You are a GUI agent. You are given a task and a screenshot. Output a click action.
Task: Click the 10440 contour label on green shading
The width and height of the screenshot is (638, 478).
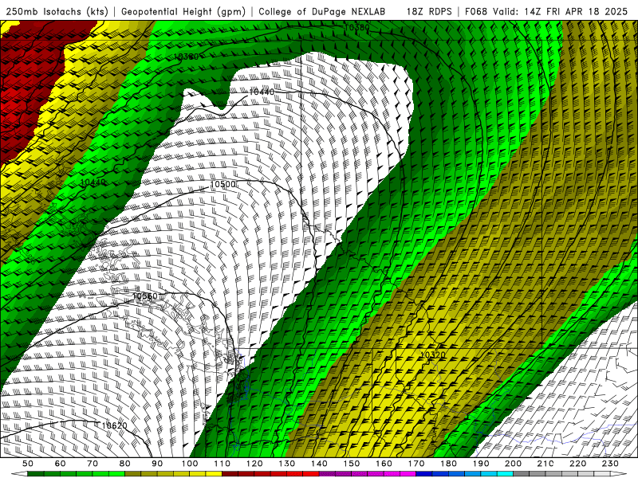tap(93, 182)
